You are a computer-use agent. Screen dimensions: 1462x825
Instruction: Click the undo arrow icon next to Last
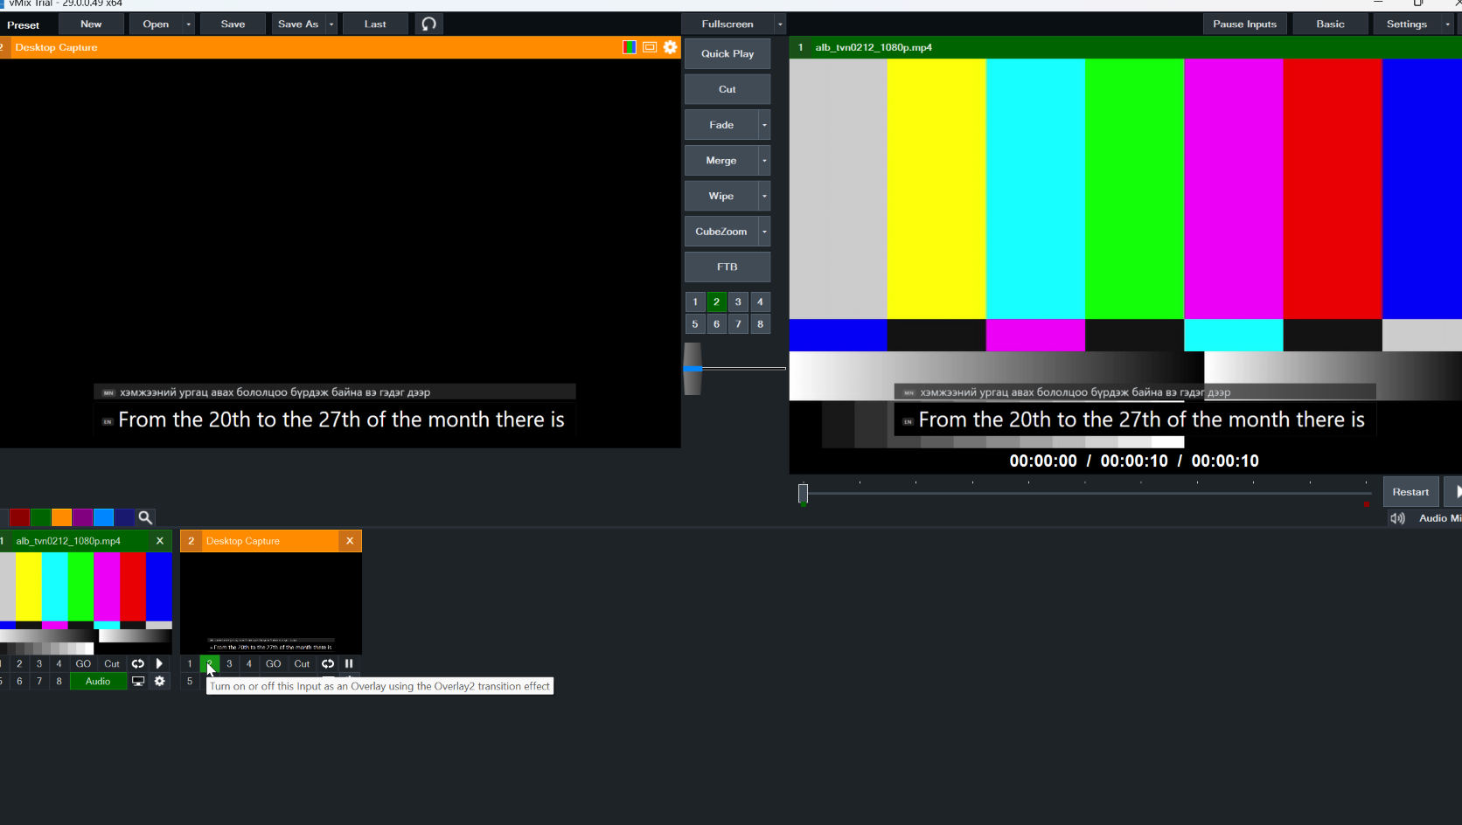pyautogui.click(x=428, y=24)
